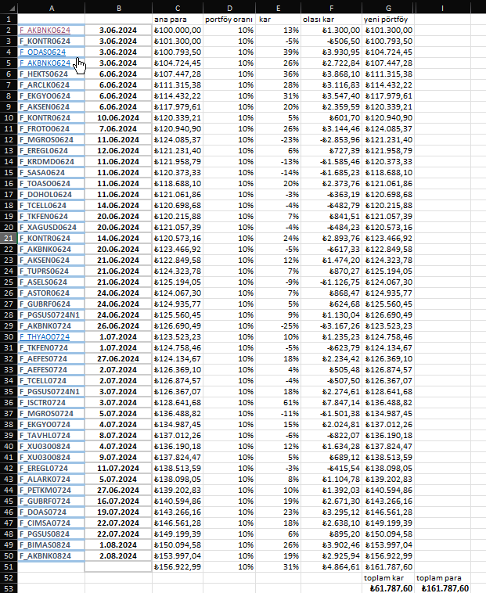
Task: Select the F_PETKM0724 cell
Action: [52, 491]
